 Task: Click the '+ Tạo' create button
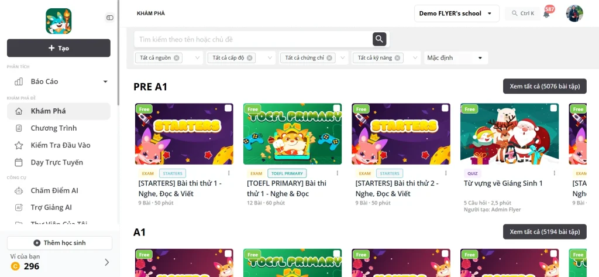pyautogui.click(x=58, y=48)
